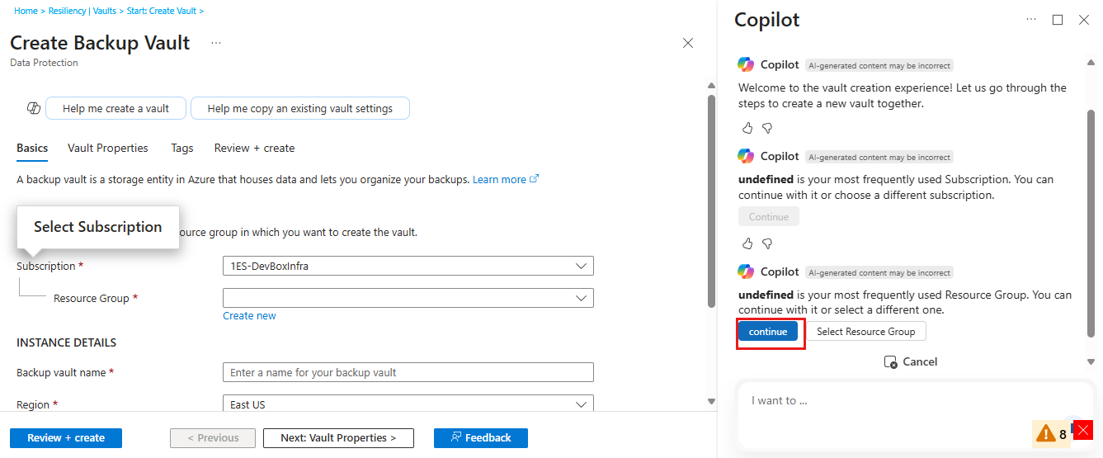The image size is (1103, 458).
Task: Expand the Subscription dropdown
Action: 408,266
